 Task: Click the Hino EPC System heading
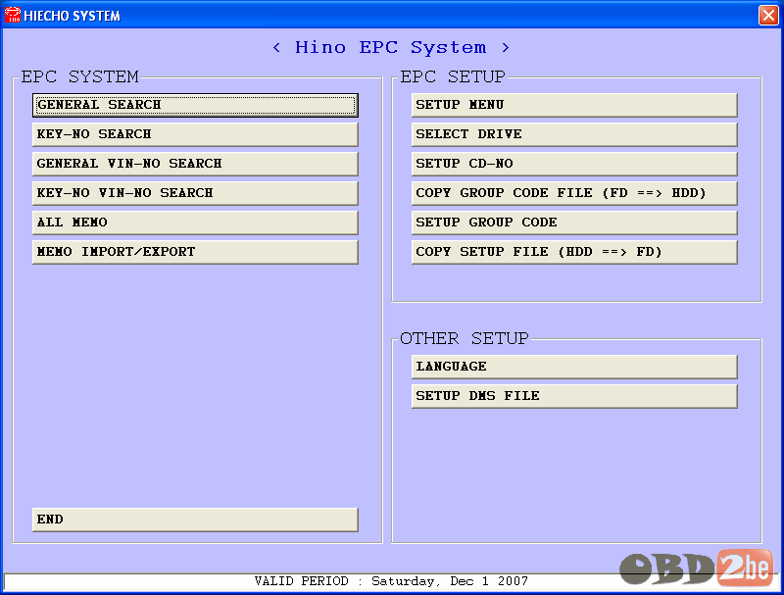[391, 47]
